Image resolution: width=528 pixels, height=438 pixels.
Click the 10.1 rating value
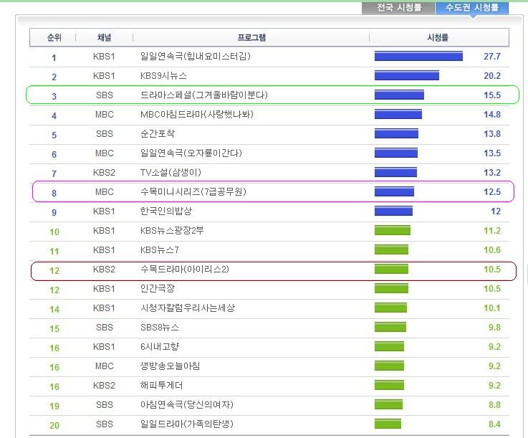click(492, 308)
